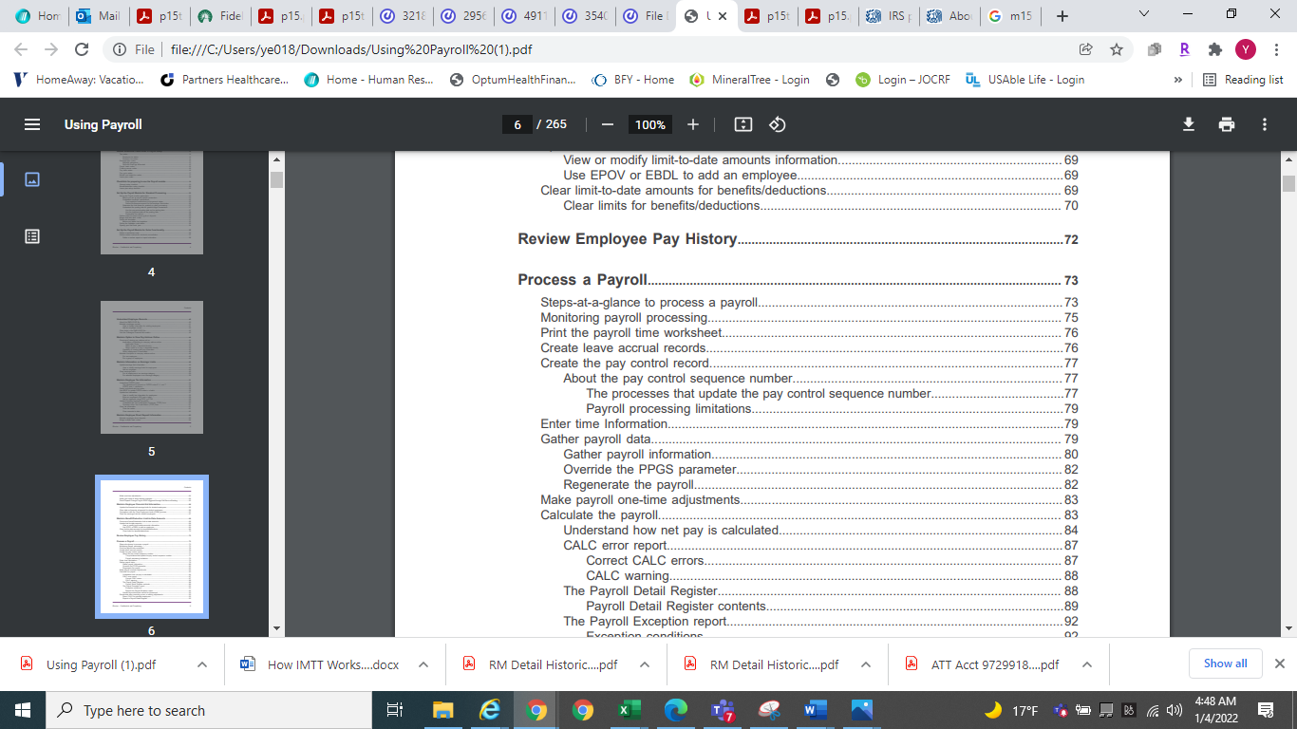Expand options for How IMTT Works docx download

point(423,664)
